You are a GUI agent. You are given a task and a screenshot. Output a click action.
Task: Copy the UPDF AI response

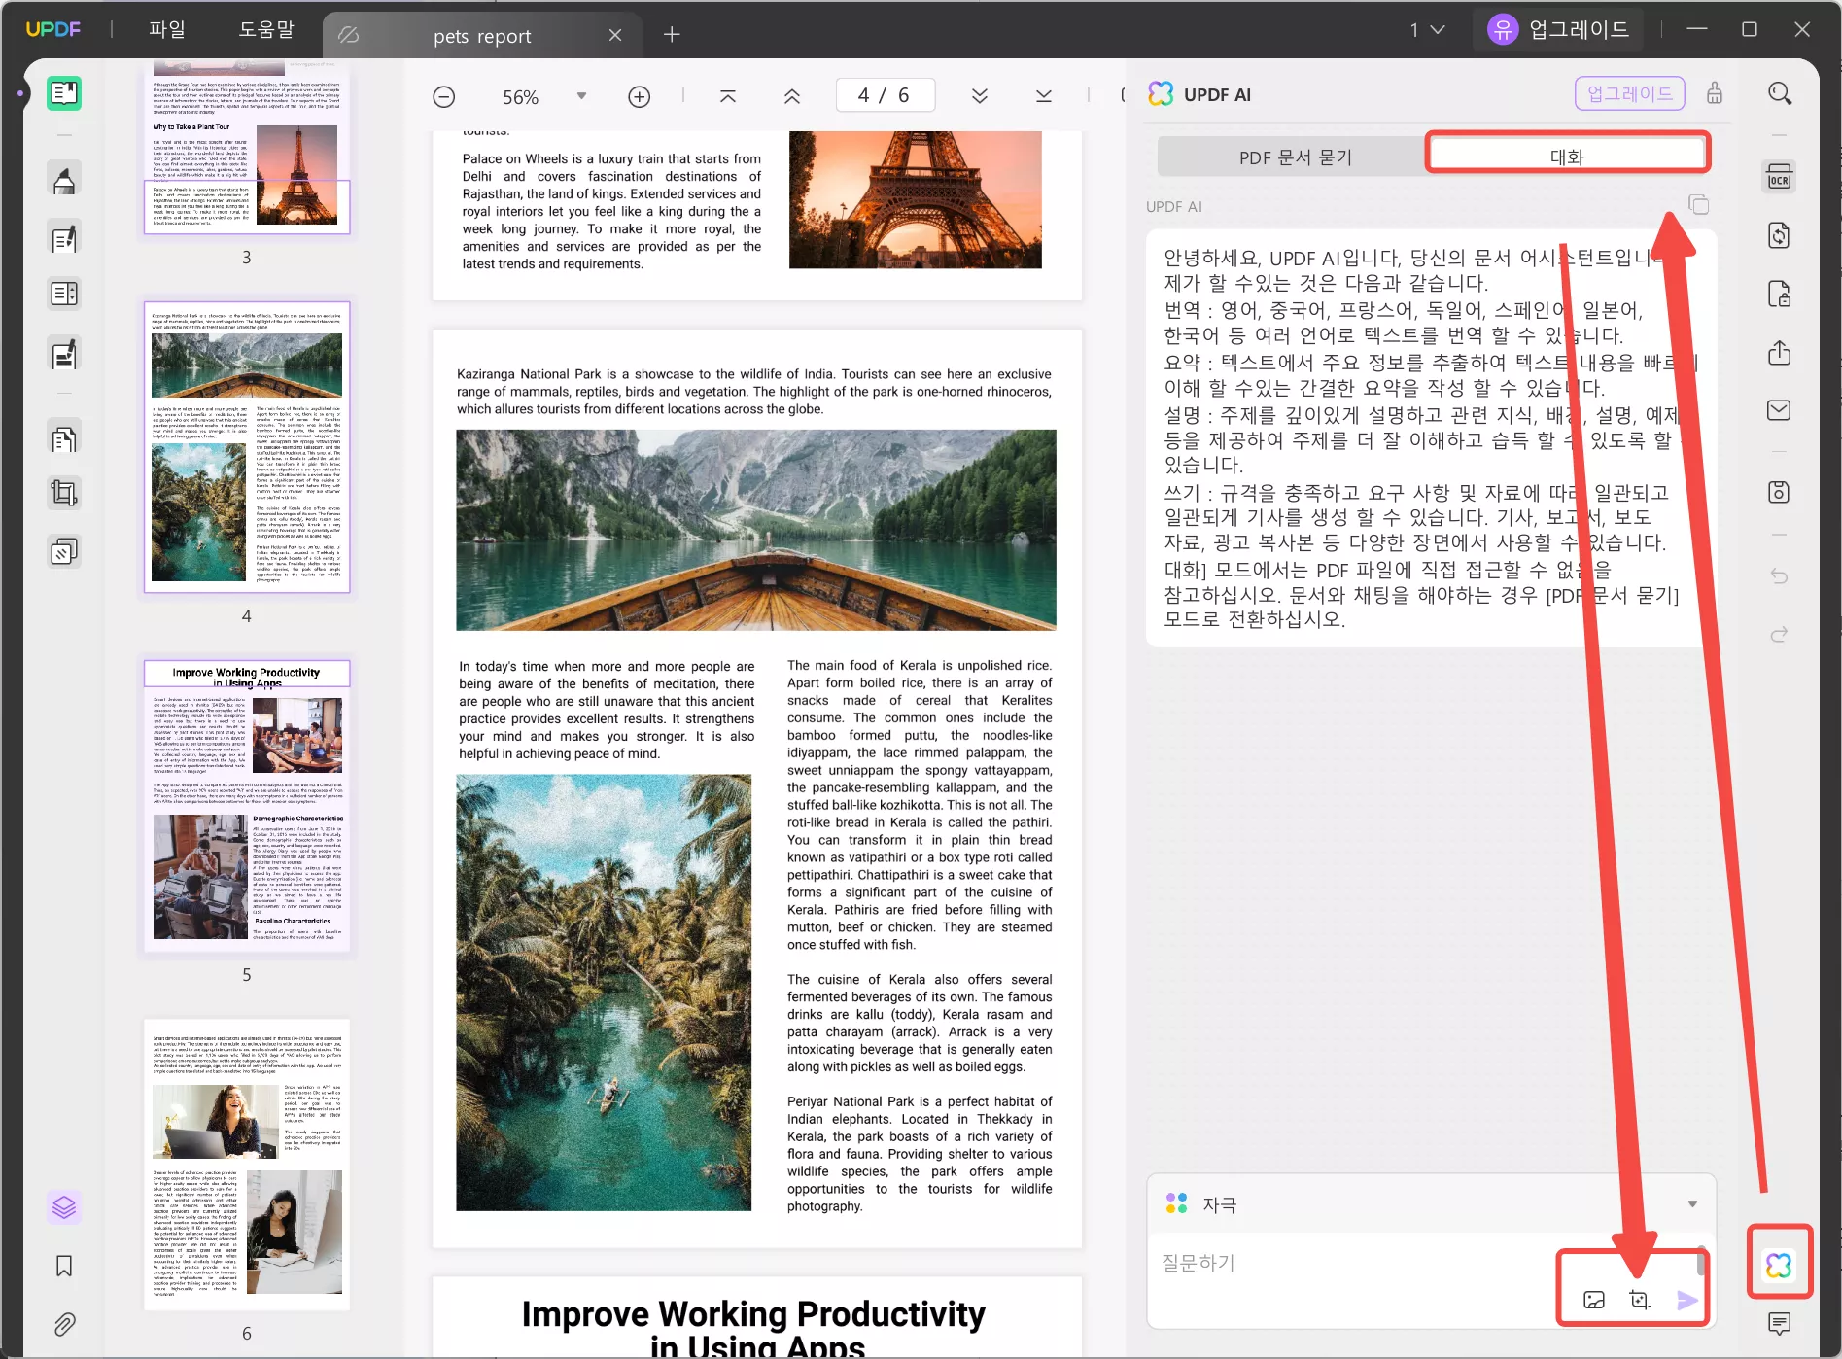tap(1699, 205)
